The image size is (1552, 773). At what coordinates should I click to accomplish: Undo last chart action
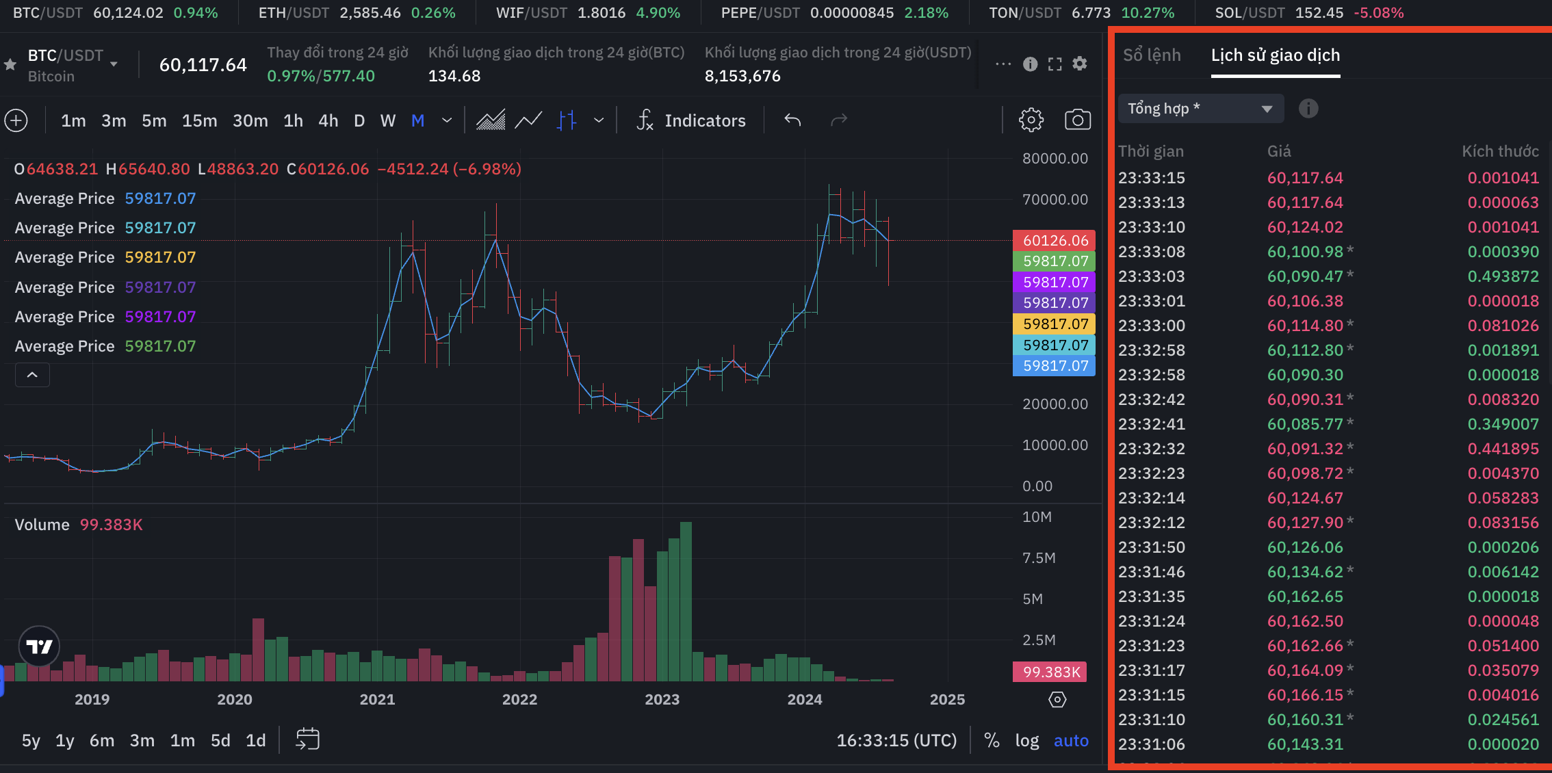[792, 120]
